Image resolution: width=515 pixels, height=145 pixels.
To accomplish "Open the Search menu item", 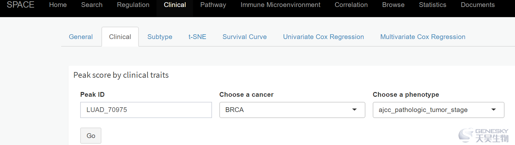I will (x=92, y=5).
